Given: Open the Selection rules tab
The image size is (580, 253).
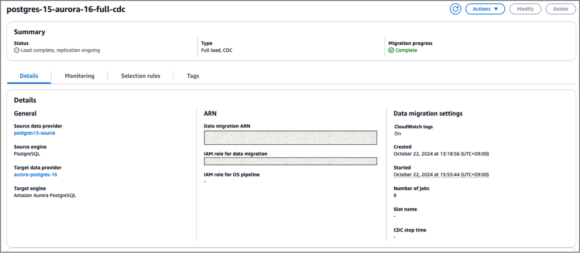Looking at the screenshot, I should pyautogui.click(x=140, y=76).
